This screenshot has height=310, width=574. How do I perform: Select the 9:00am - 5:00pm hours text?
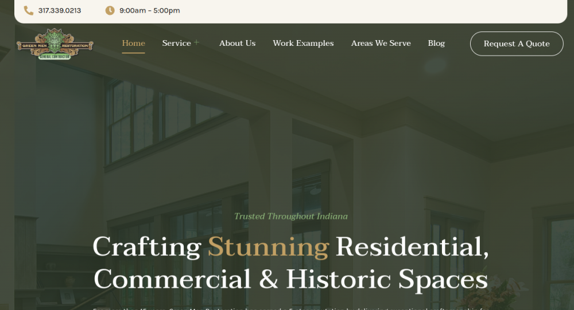150,11
